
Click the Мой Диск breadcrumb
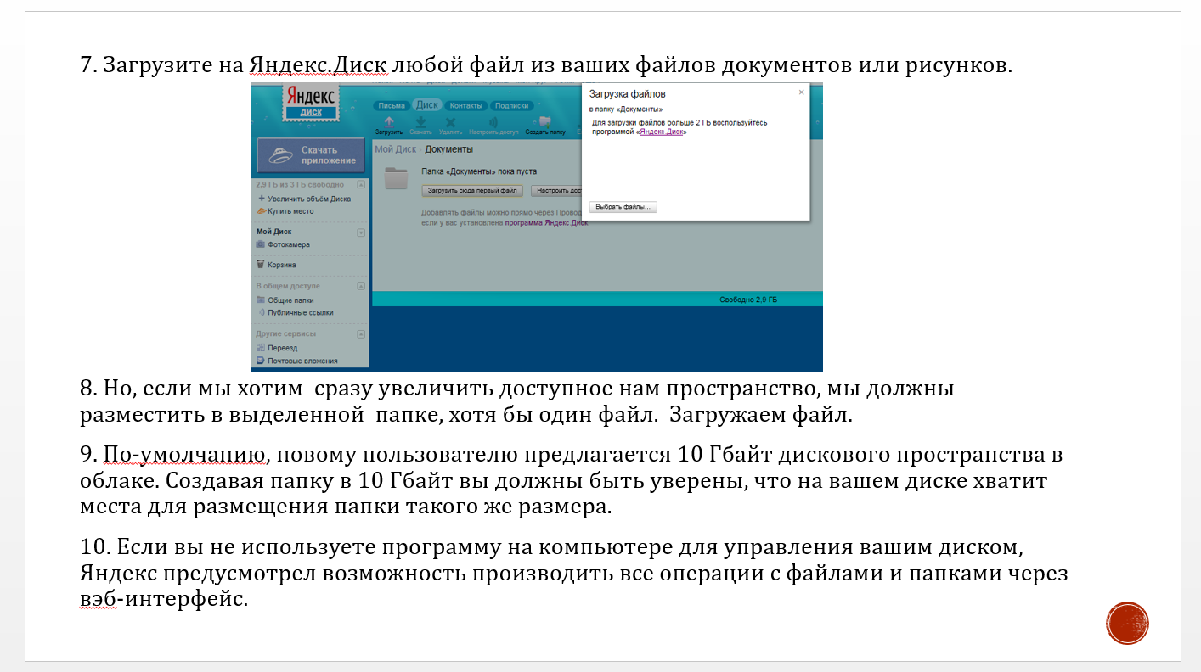396,149
